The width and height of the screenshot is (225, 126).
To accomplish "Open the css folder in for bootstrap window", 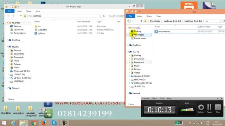I will [x=39, y=27].
